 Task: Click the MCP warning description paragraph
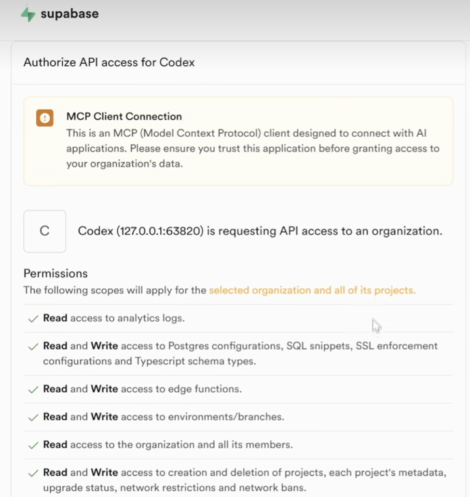pyautogui.click(x=253, y=148)
